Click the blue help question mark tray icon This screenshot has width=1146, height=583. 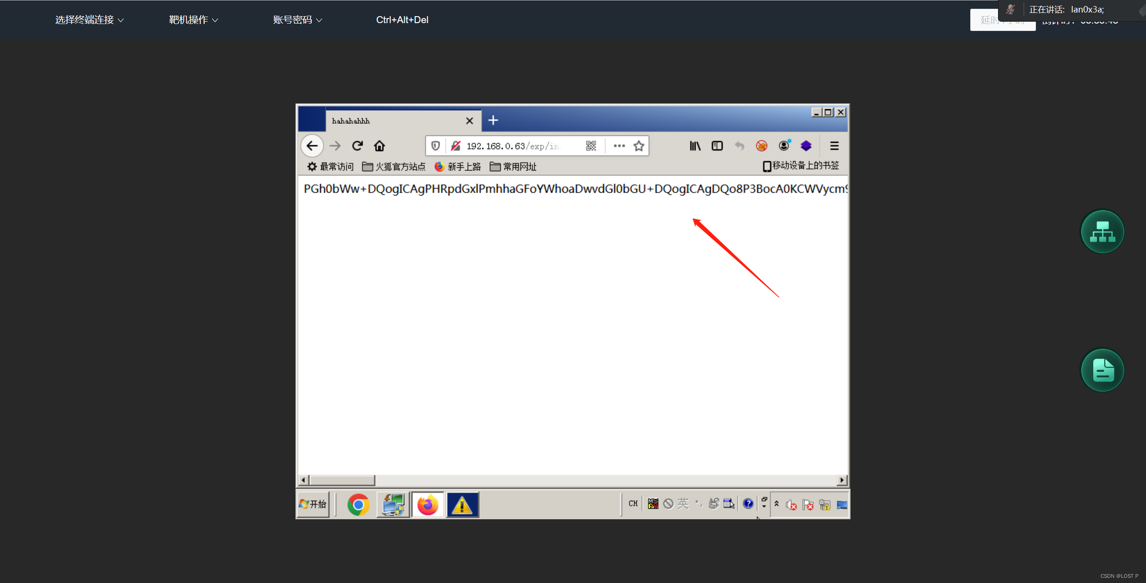[x=748, y=504]
